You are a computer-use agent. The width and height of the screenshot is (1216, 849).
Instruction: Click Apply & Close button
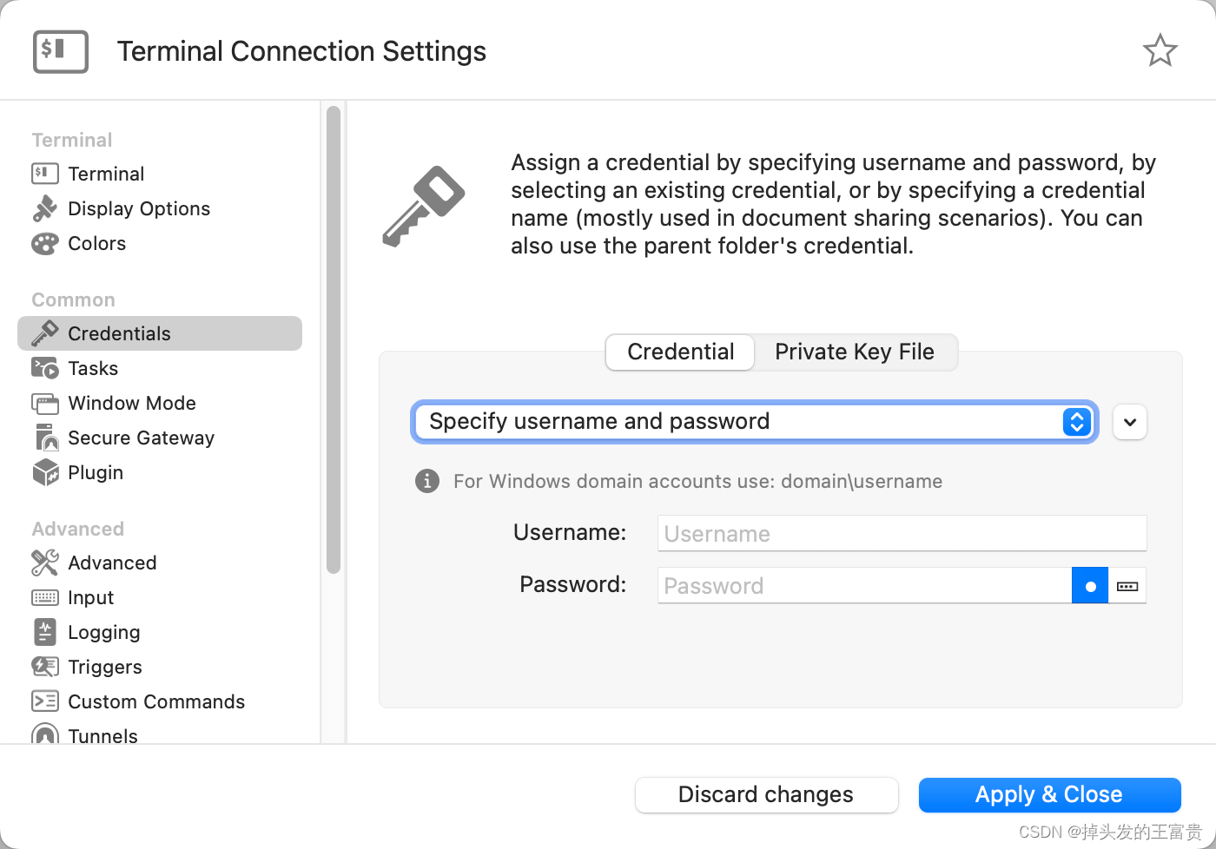[x=1049, y=794]
